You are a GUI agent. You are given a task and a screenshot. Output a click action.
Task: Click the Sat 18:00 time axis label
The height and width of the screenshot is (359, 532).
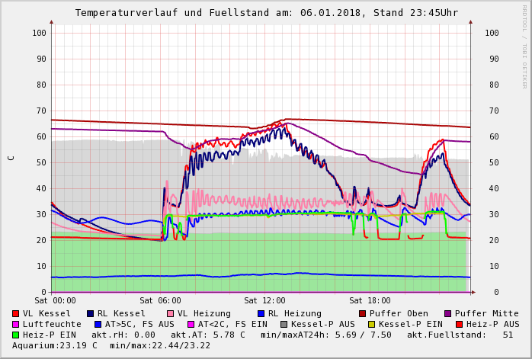click(x=370, y=300)
